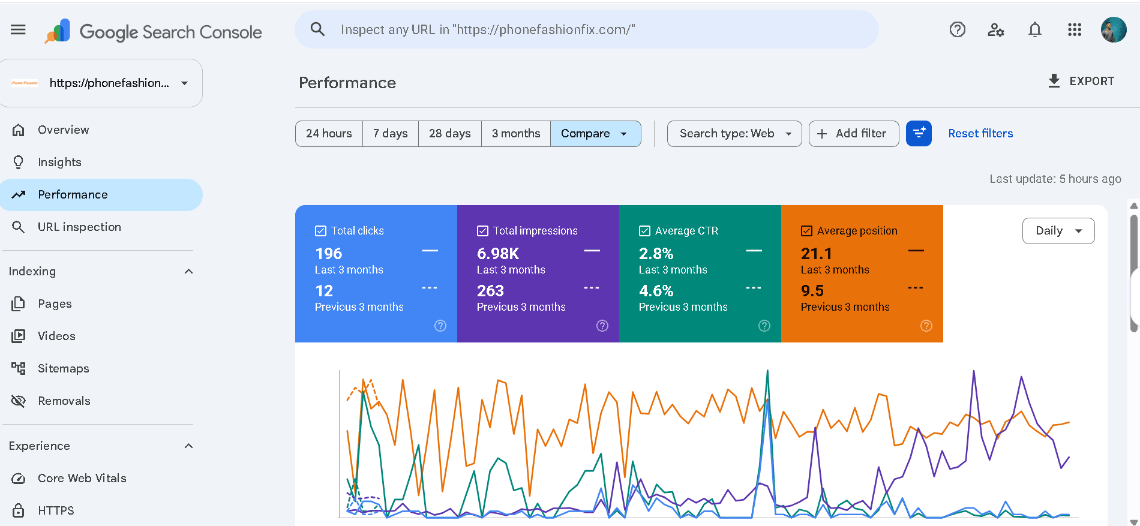Click the help icon on Total clicks card

(440, 326)
